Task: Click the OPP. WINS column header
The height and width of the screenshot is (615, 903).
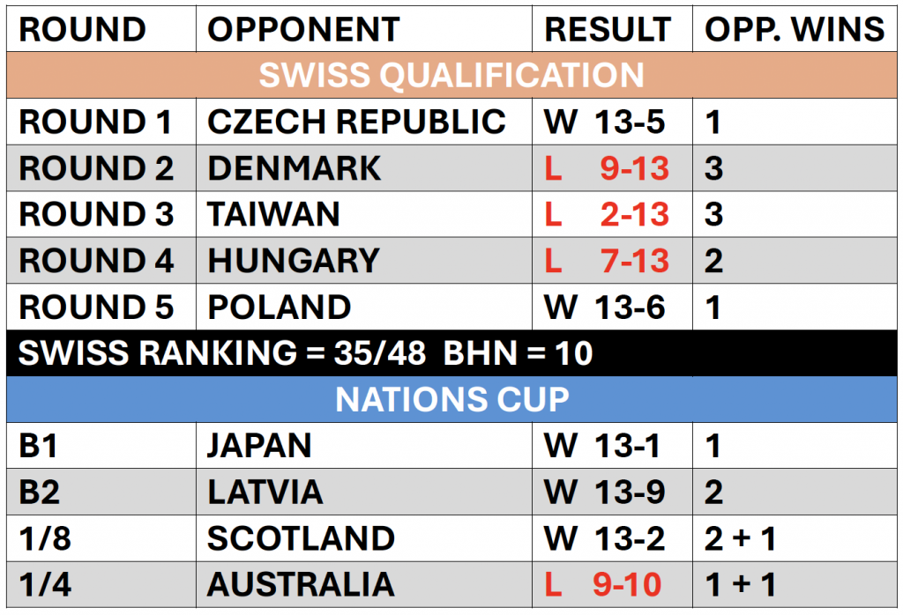Action: 794,30
